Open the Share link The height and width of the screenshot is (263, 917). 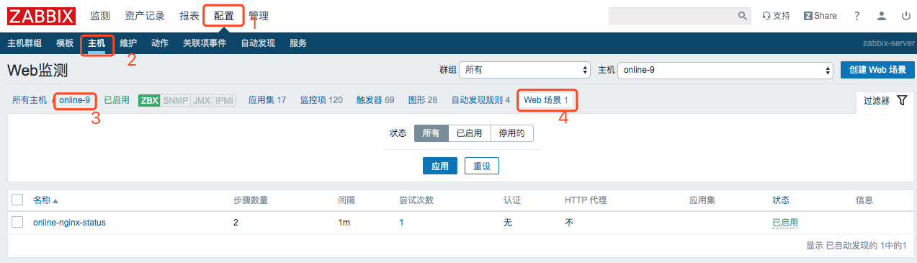click(820, 16)
